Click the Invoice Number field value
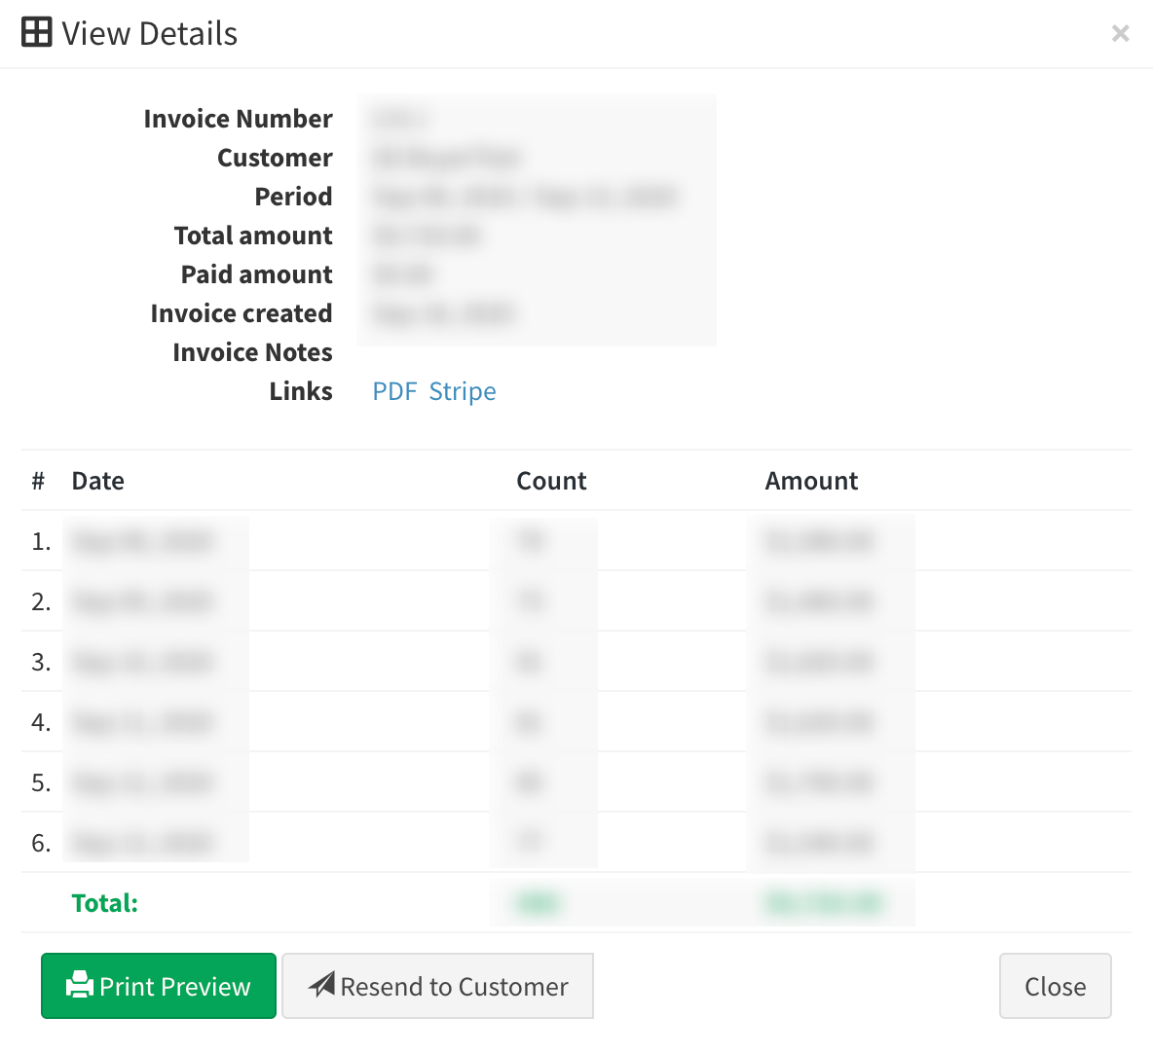Screen dimensions: 1153x1053 399,118
